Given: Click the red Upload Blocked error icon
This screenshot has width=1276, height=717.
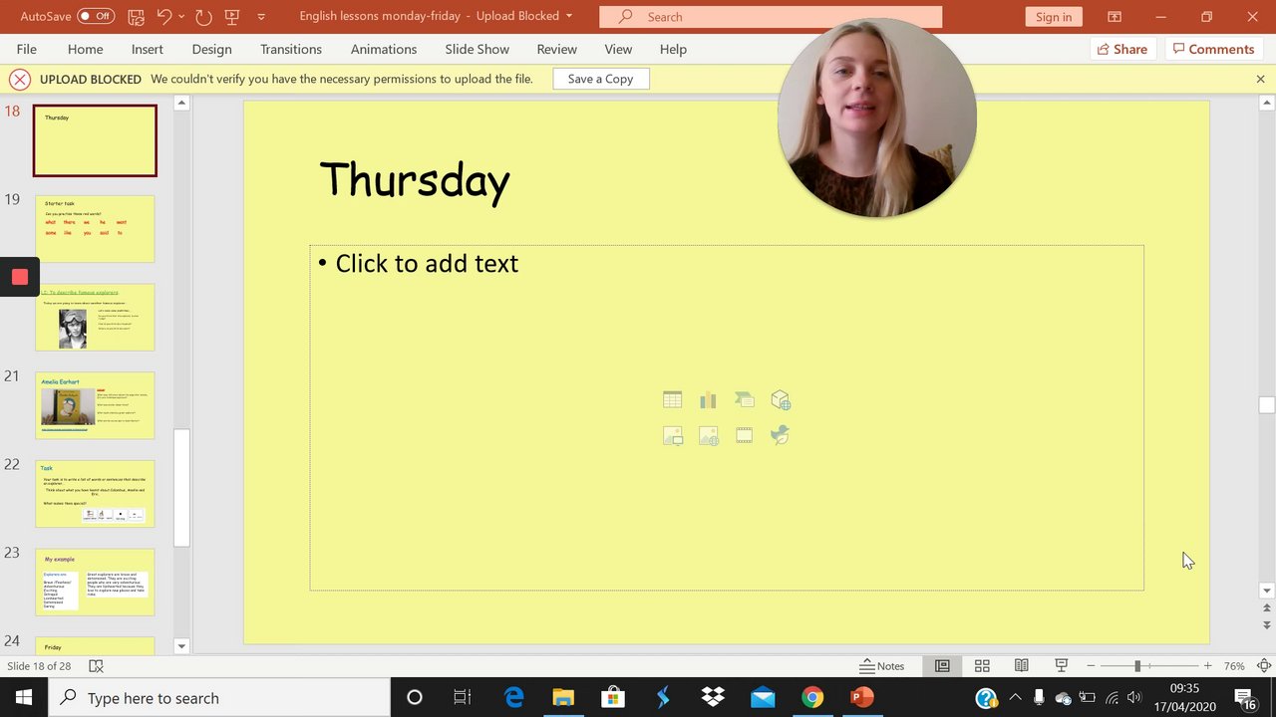Looking at the screenshot, I should (19, 79).
